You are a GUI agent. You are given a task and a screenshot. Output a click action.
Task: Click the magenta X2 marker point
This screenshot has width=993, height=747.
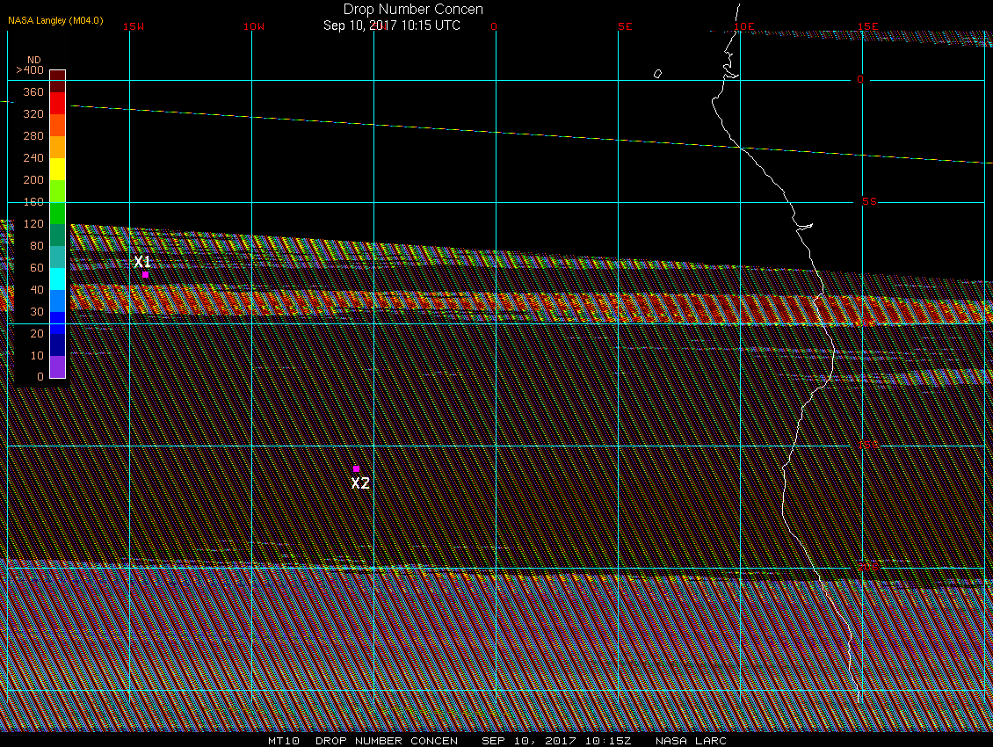point(357,469)
